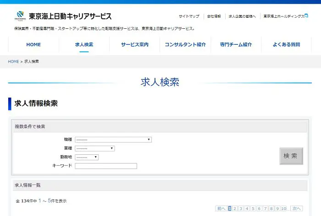Go to the HOME navigation tab
This screenshot has height=216, width=321.
pyautogui.click(x=33, y=44)
